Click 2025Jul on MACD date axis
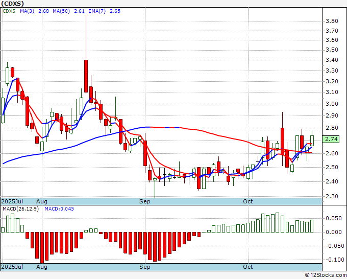The image size is (347, 279). (12, 267)
